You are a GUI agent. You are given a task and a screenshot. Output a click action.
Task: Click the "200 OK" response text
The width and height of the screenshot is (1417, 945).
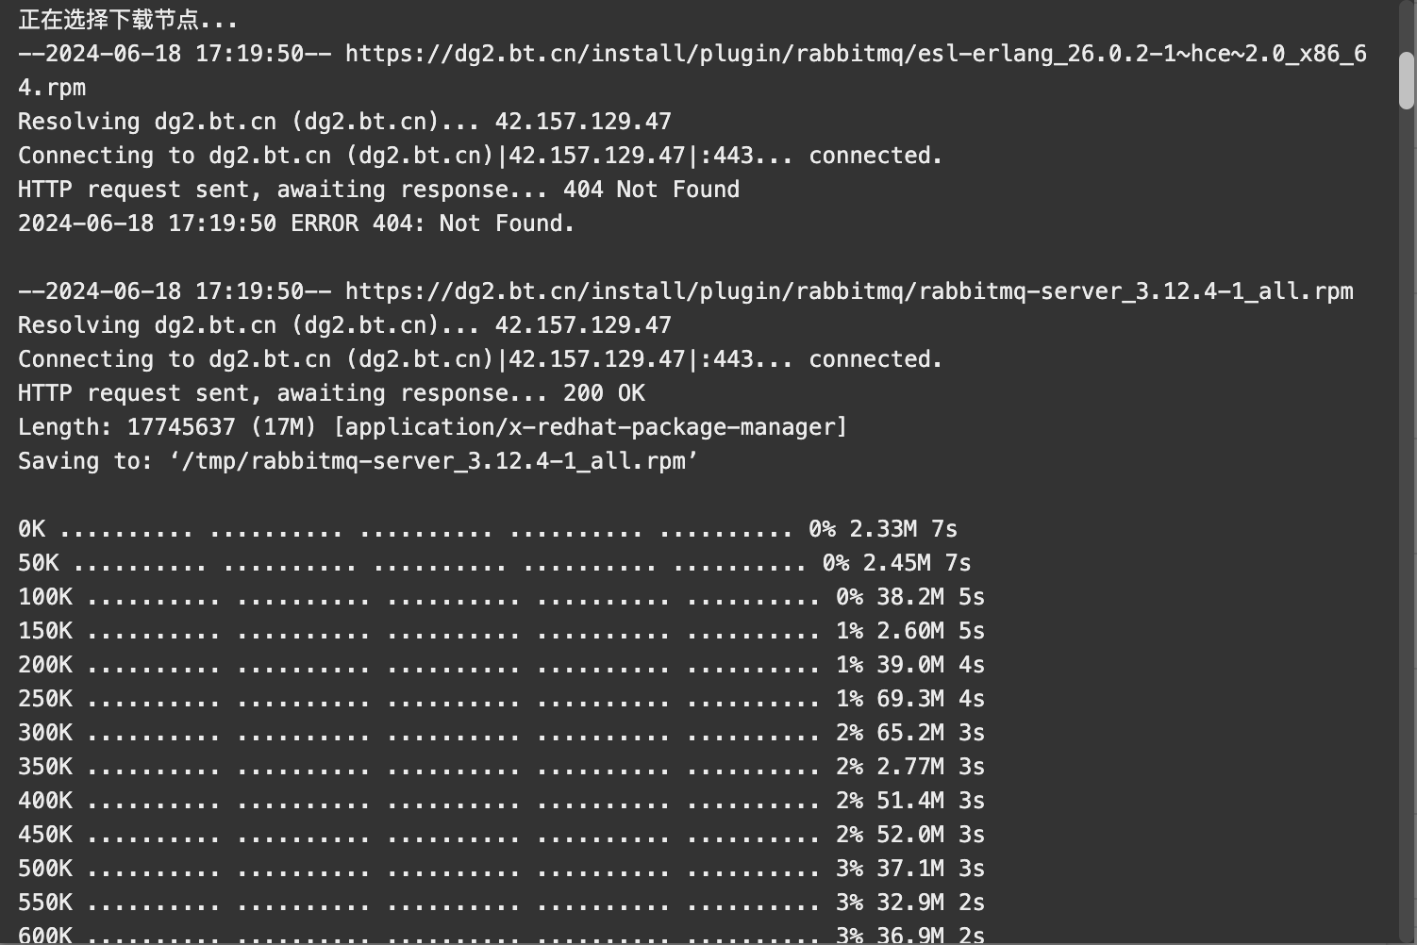point(604,393)
